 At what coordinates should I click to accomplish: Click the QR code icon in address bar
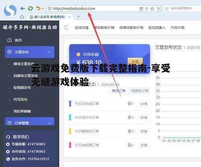click(141, 9)
